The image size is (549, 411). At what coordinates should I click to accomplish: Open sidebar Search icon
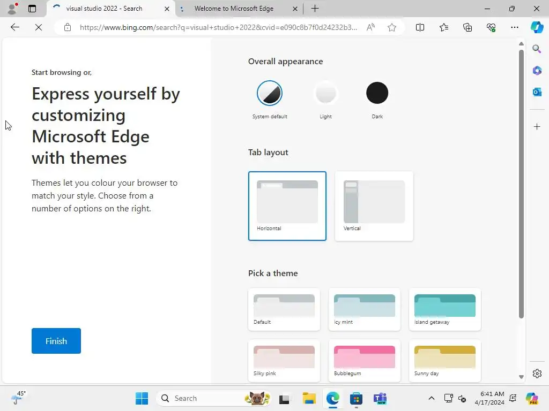(x=537, y=49)
